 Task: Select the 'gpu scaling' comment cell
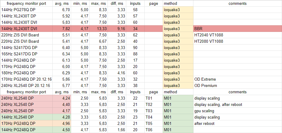237,111
